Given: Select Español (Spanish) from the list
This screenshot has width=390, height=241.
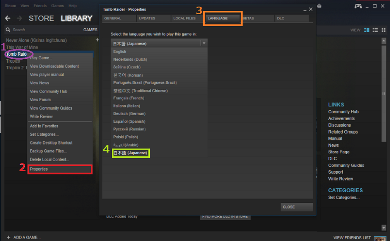Looking at the screenshot, I should tap(159, 121).
